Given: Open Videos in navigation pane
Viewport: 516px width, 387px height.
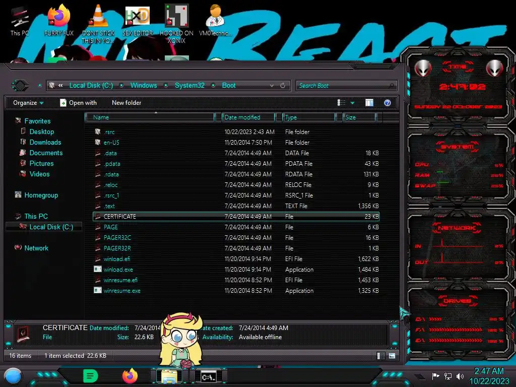Looking at the screenshot, I should click(x=39, y=174).
